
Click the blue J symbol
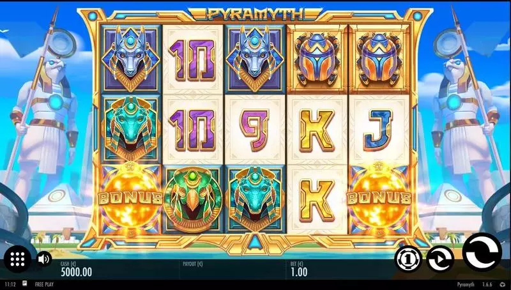[378, 130]
